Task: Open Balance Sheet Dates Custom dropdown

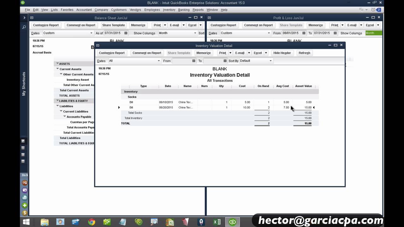Action: [x=68, y=33]
